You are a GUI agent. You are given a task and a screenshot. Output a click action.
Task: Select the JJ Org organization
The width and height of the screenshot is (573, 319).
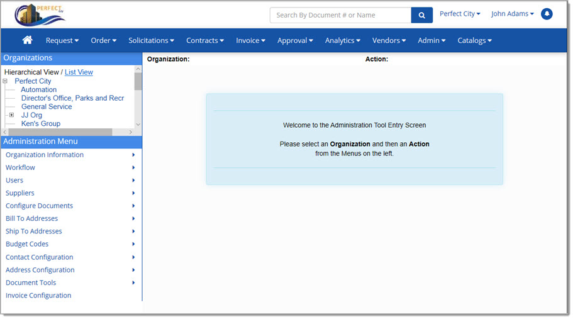tap(31, 115)
